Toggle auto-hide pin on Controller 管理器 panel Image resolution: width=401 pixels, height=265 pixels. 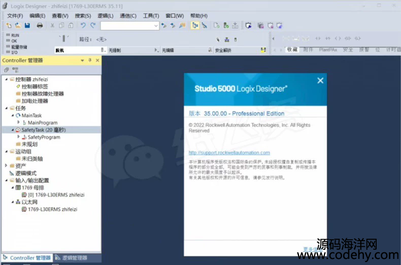(90, 60)
